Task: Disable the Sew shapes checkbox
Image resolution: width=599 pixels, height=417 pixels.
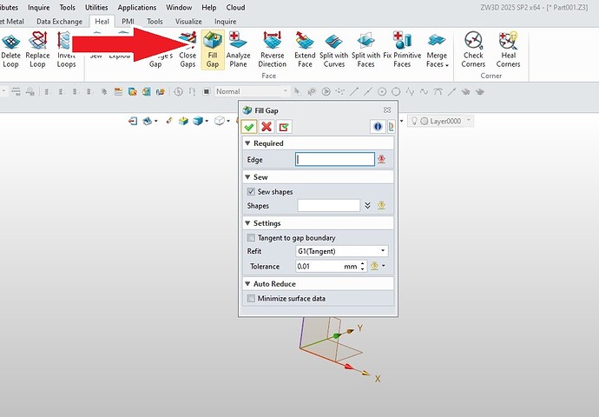Action: tap(252, 191)
